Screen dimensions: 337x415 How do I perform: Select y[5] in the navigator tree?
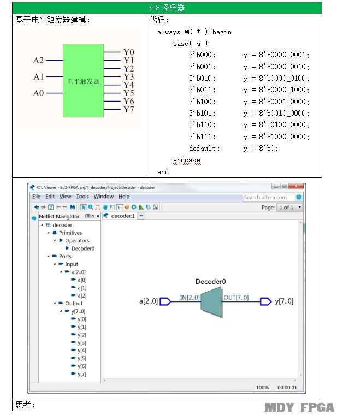pyautogui.click(x=82, y=358)
